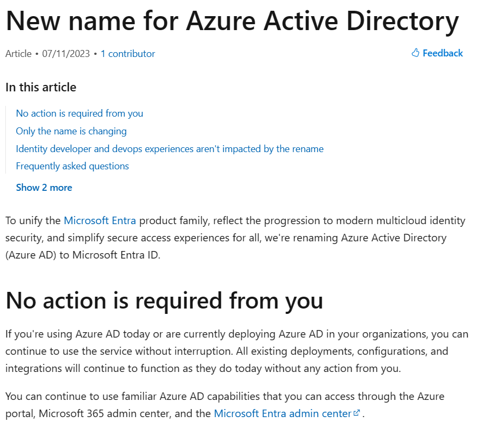Open the Microsoft Entra admin center link

pyautogui.click(x=283, y=414)
